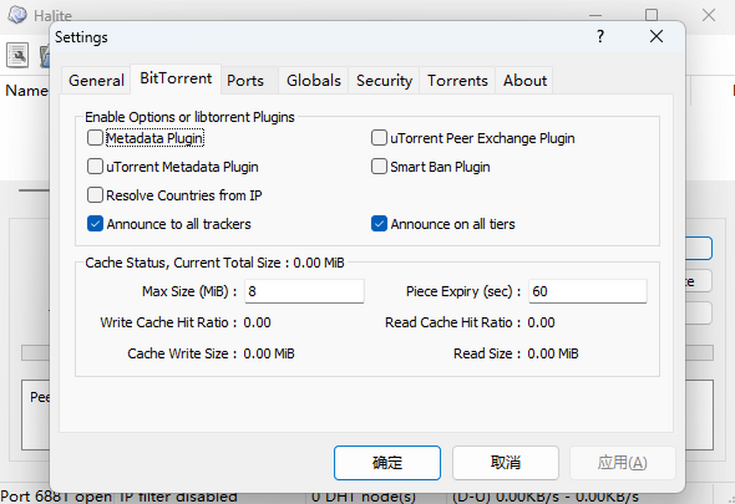The image size is (735, 504).
Task: Uncheck Announce to all trackers
Action: pyautogui.click(x=95, y=224)
